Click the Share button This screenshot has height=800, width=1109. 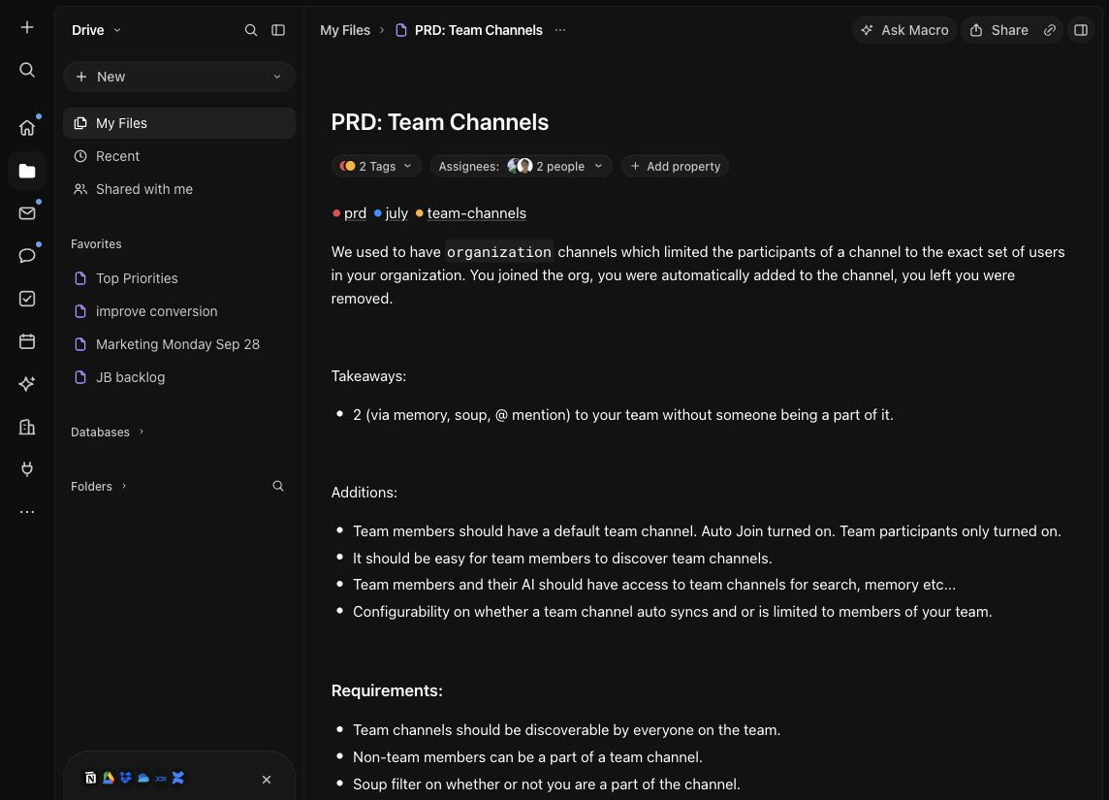pos(998,30)
